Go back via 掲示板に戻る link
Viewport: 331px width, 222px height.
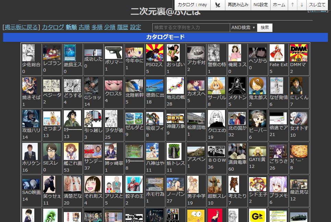click(22, 27)
